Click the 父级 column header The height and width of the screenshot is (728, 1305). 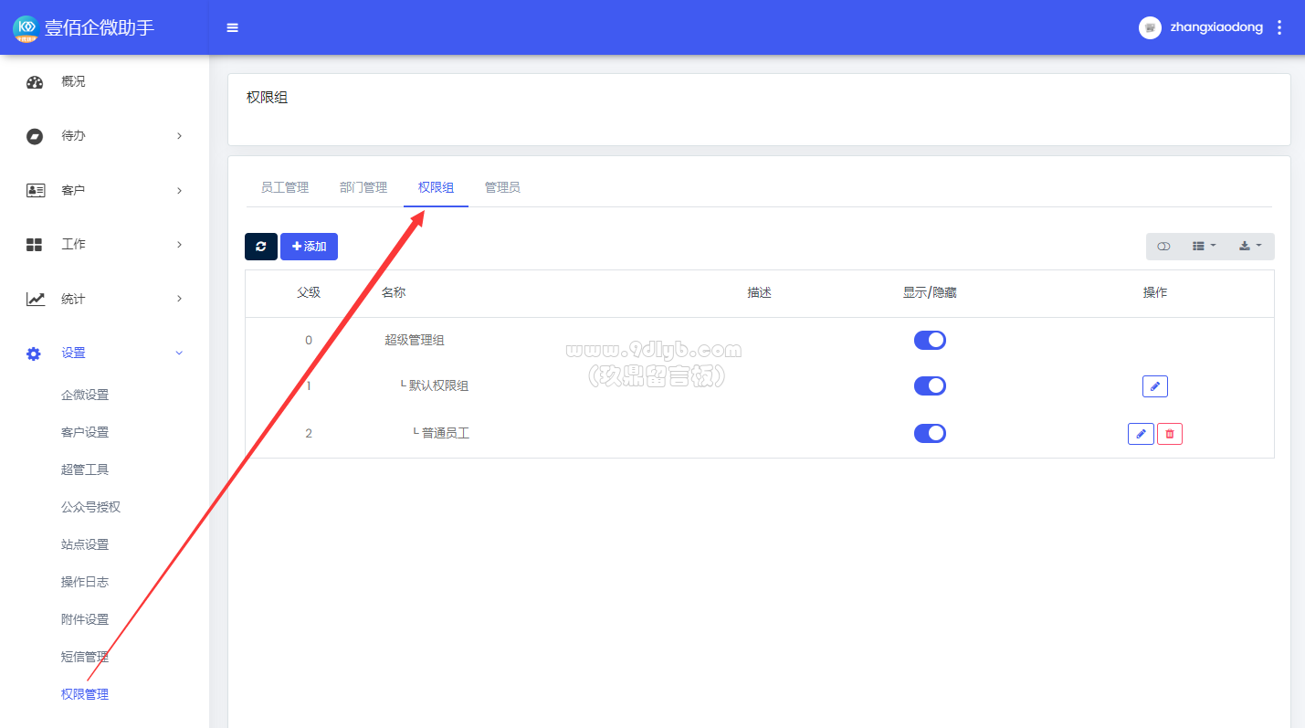(x=309, y=293)
